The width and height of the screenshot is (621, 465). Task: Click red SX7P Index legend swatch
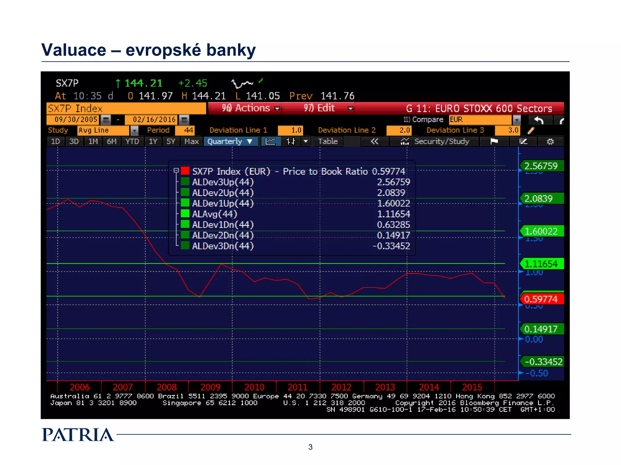185,171
